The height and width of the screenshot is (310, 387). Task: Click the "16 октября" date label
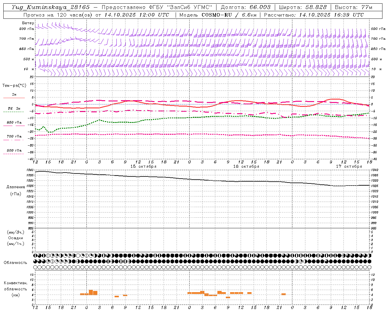click(x=246, y=167)
